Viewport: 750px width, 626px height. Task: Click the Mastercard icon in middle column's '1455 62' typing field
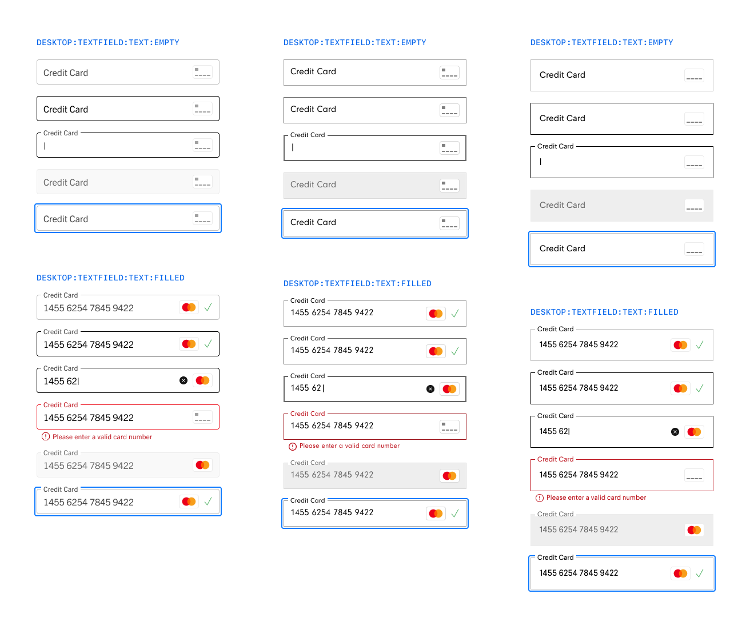coord(449,389)
